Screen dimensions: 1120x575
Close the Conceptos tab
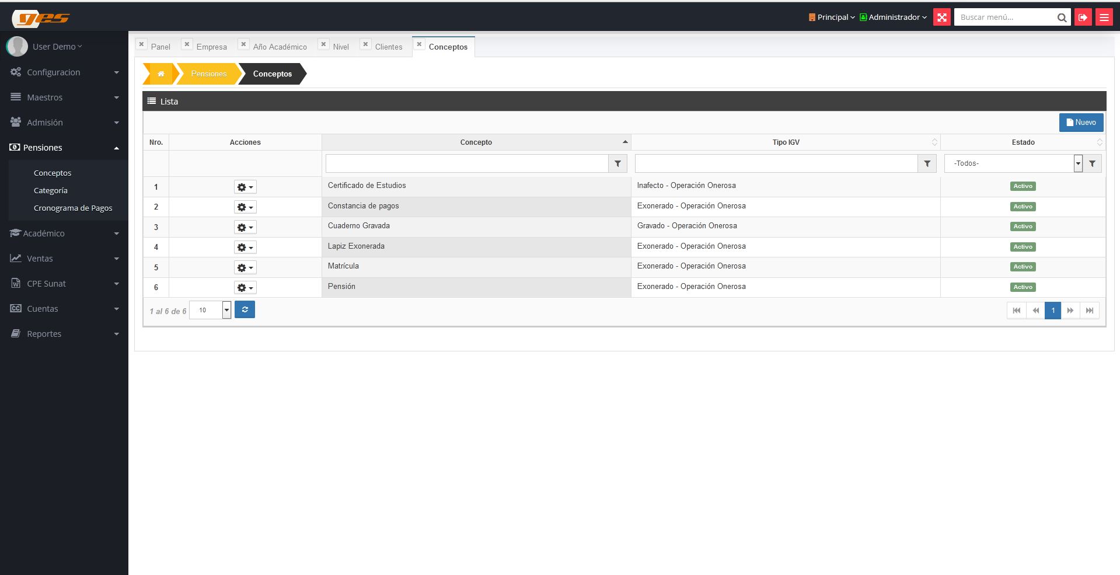(419, 44)
